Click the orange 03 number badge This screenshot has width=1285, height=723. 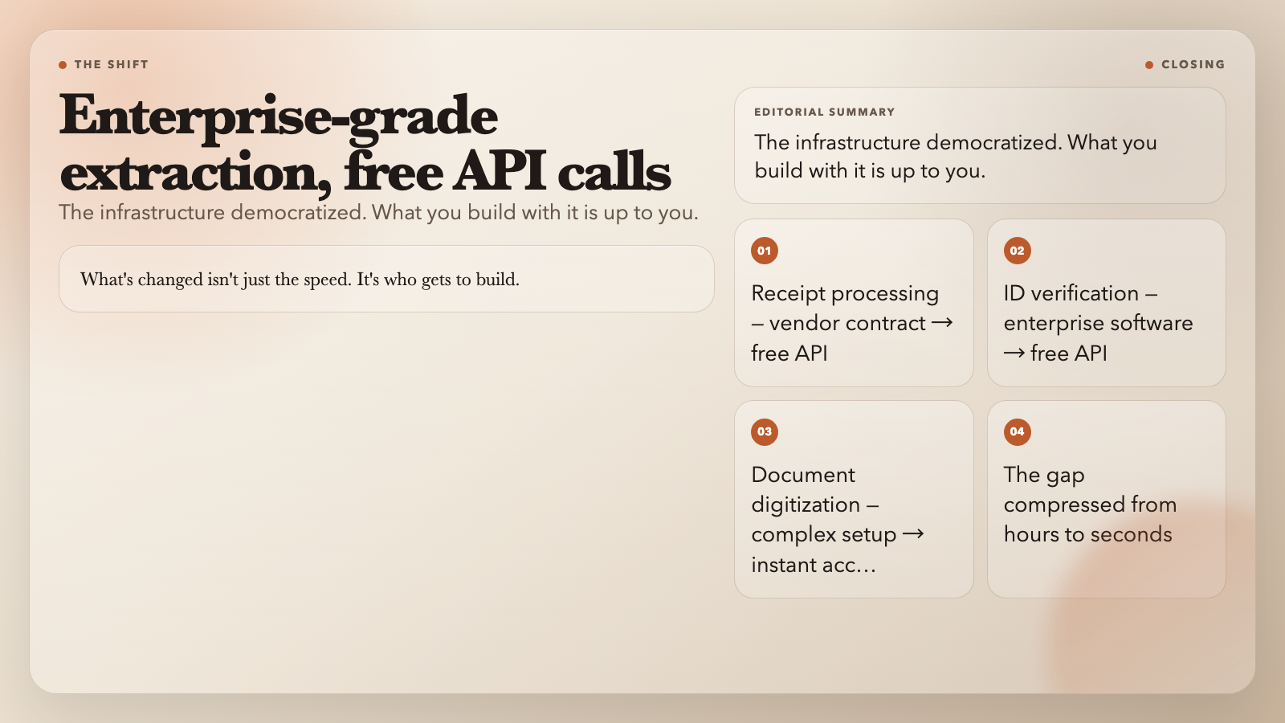(765, 432)
